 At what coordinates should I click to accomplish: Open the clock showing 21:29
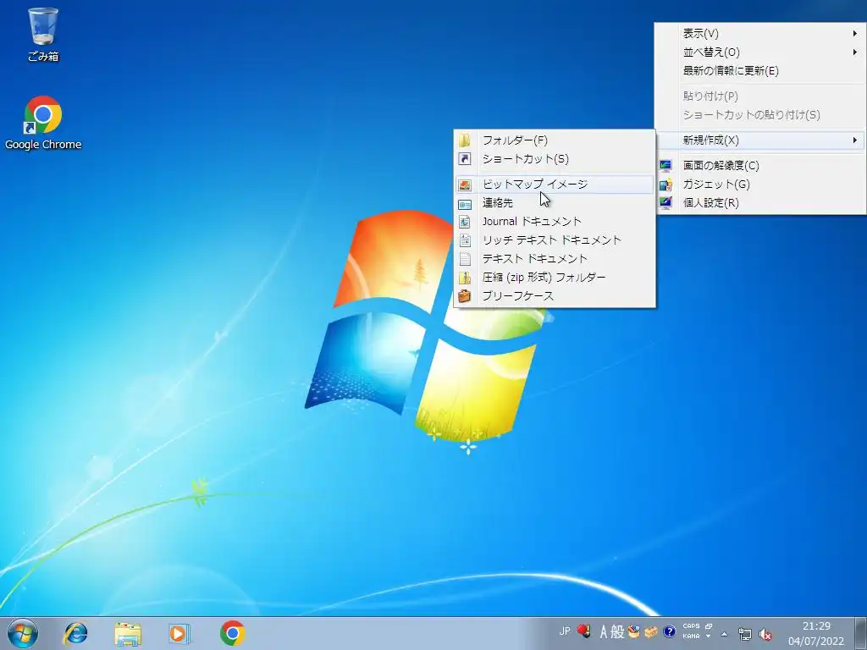[816, 633]
